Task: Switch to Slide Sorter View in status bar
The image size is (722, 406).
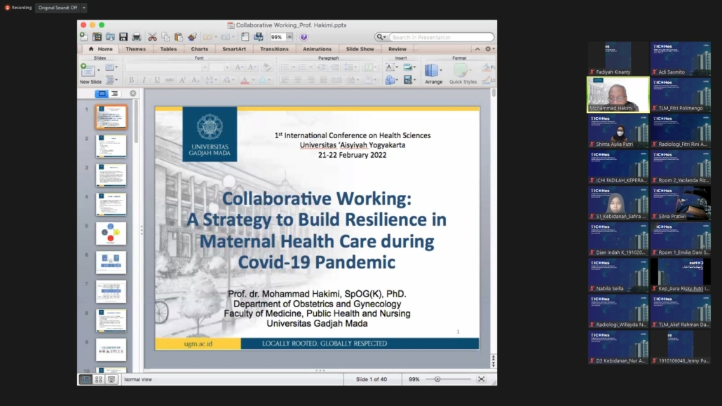Action: click(99, 380)
